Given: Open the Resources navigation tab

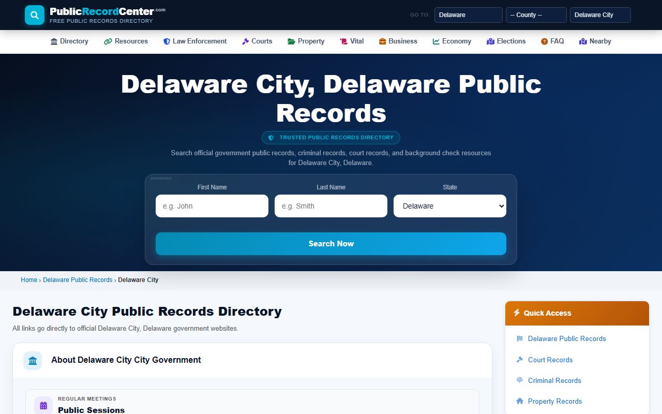Looking at the screenshot, I should 126,41.
